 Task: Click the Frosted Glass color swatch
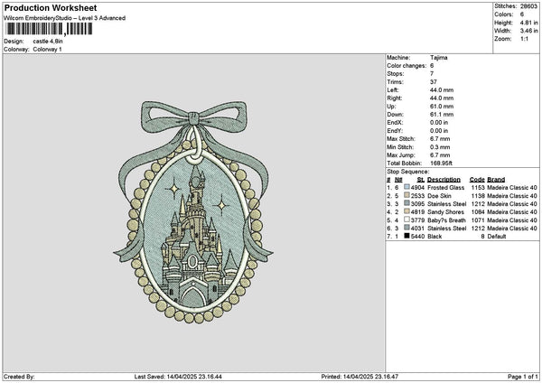click(x=406, y=187)
